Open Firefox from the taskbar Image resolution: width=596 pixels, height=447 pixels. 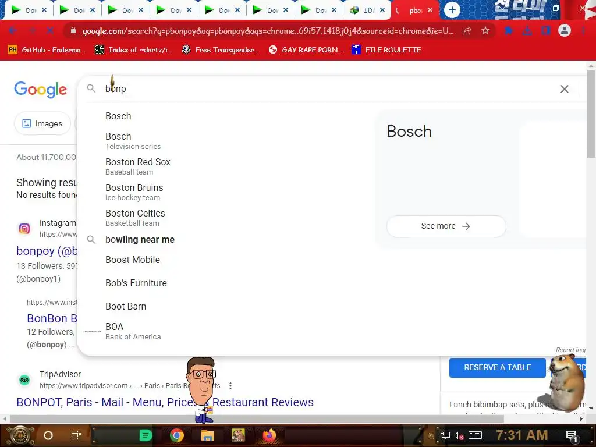(269, 435)
